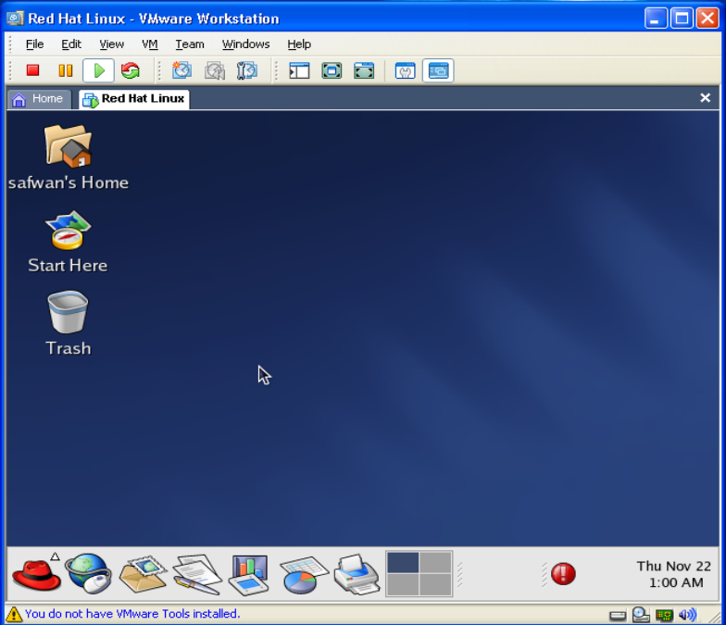Image resolution: width=726 pixels, height=625 pixels.
Task: Click the Reset virtual machine icon
Action: [130, 70]
